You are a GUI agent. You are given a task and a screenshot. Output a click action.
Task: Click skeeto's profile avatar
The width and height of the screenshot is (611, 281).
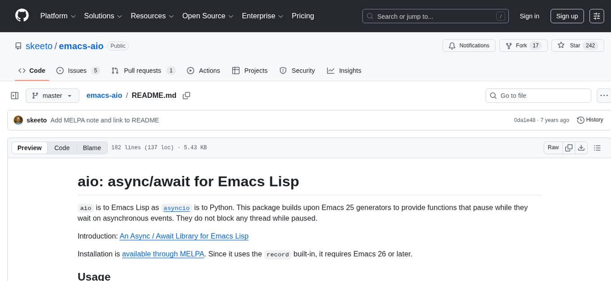pos(18,120)
